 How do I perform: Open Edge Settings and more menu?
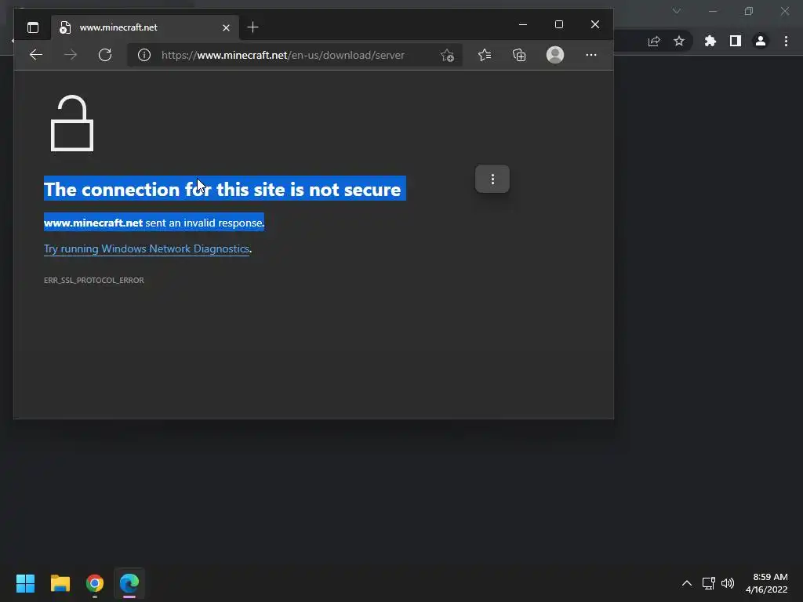(x=591, y=55)
